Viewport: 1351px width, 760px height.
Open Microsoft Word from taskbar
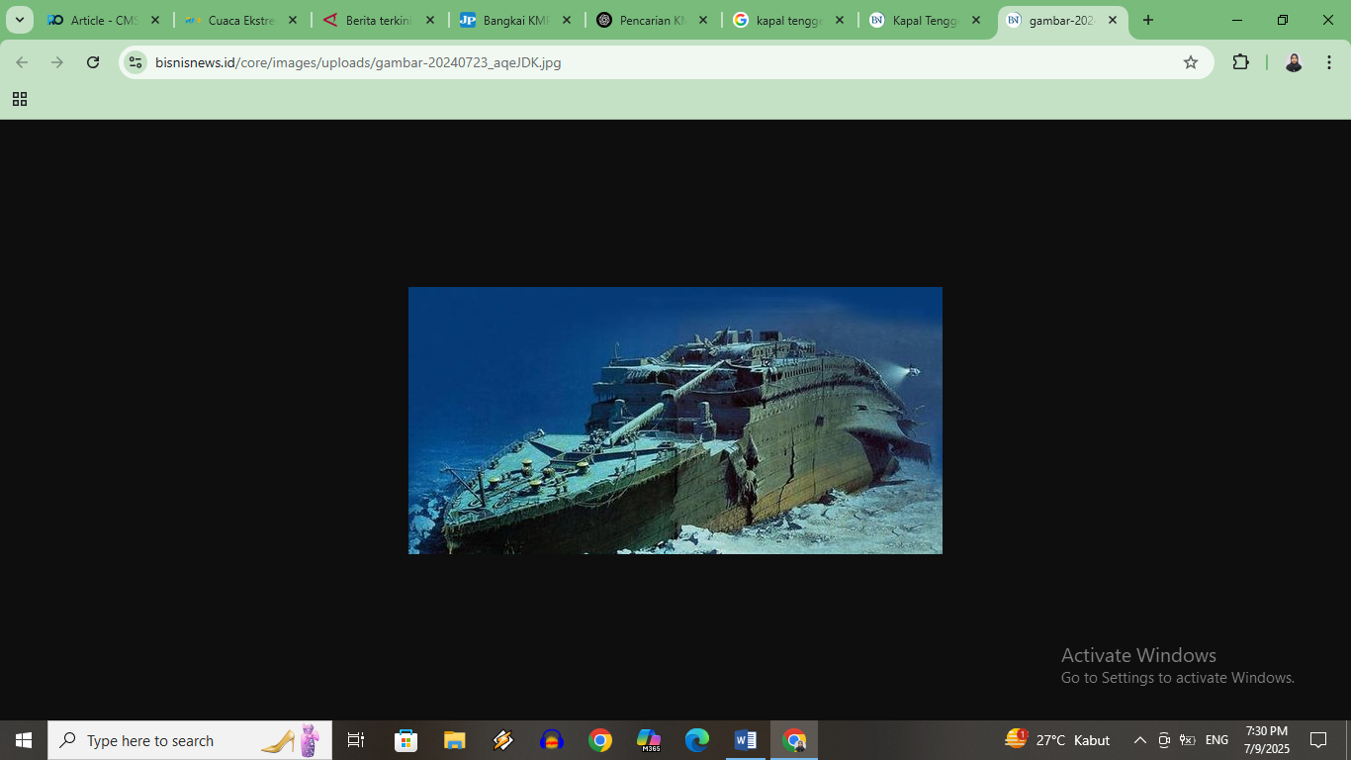click(746, 740)
